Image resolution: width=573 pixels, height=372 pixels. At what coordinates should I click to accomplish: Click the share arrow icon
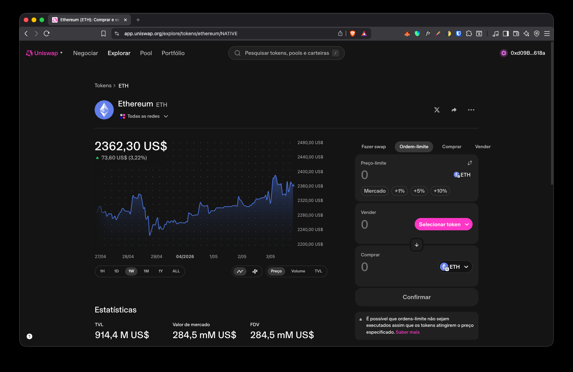[454, 110]
